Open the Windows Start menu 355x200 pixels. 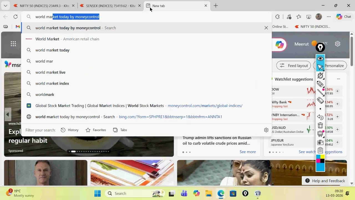[x=98, y=193]
